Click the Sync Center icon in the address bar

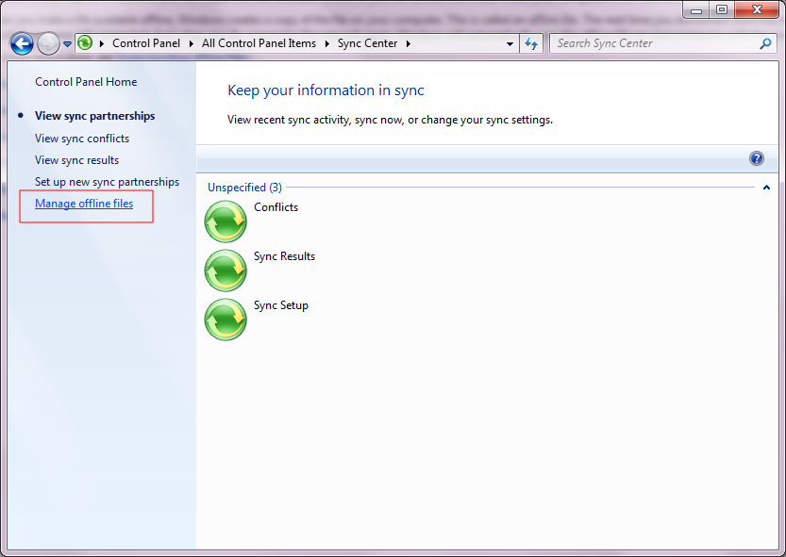click(x=84, y=42)
